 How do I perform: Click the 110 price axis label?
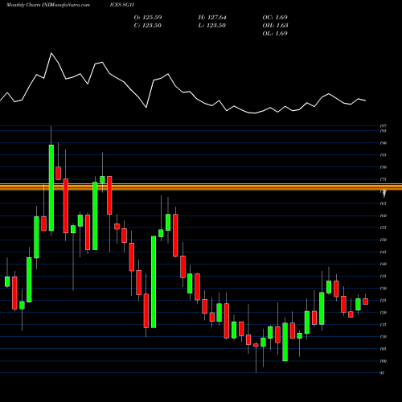384,337
